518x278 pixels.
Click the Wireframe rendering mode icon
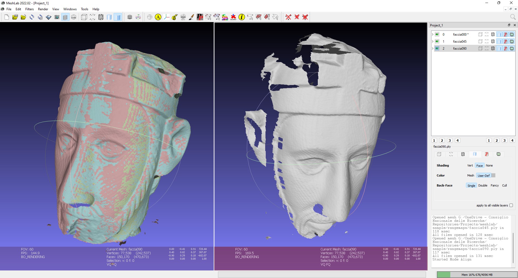pos(101,17)
